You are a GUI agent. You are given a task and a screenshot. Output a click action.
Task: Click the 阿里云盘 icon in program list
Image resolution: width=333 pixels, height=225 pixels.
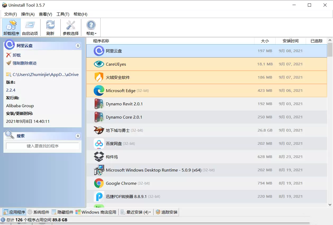(x=99, y=51)
